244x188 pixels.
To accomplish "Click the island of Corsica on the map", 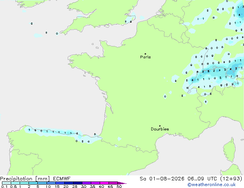I will (229, 150).
